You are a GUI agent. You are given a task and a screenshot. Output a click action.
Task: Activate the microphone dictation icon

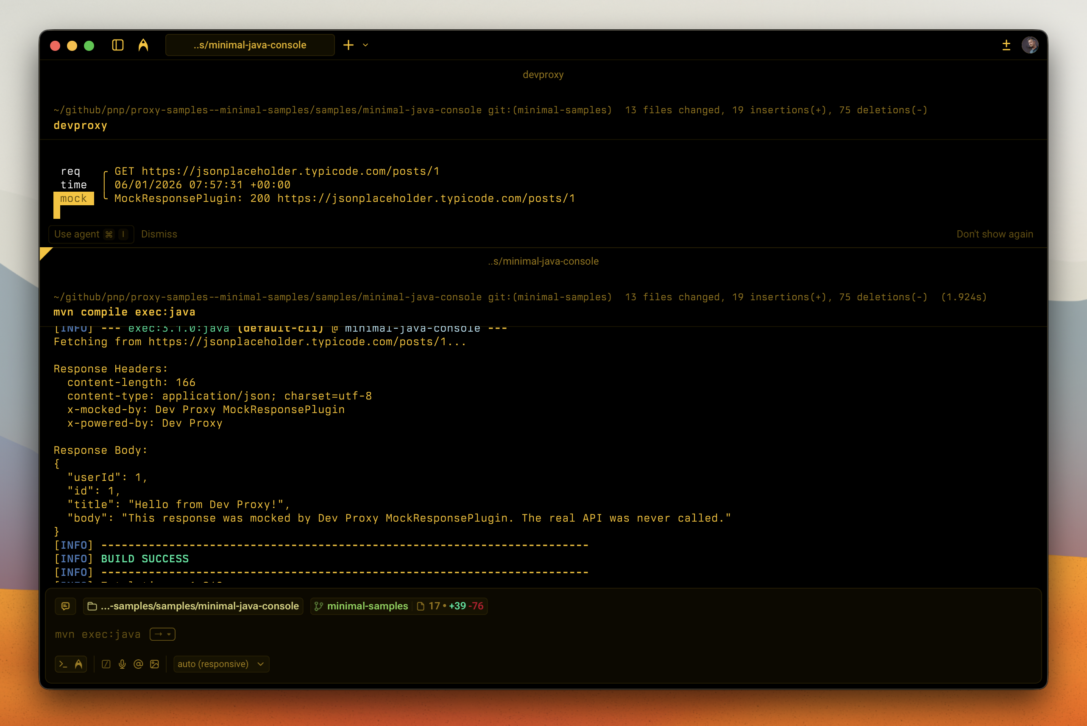[122, 664]
